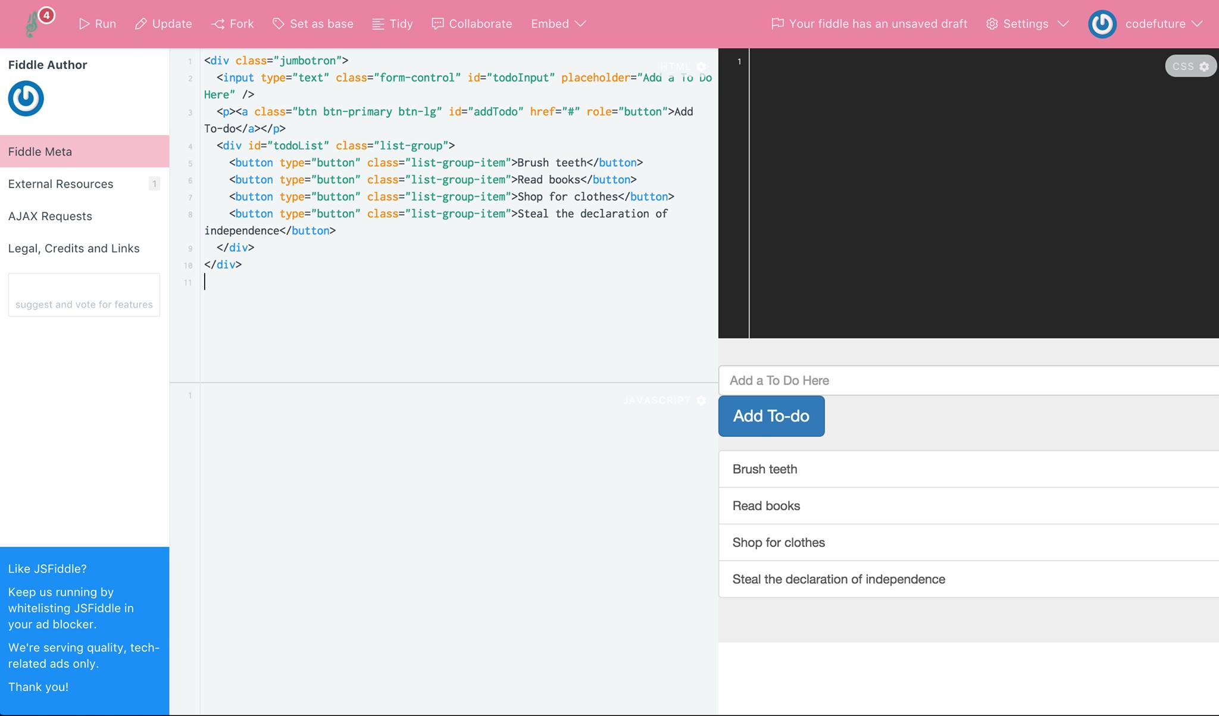Viewport: 1219px width, 716px height.
Task: Open the Settings dropdown menu
Action: point(1027,24)
